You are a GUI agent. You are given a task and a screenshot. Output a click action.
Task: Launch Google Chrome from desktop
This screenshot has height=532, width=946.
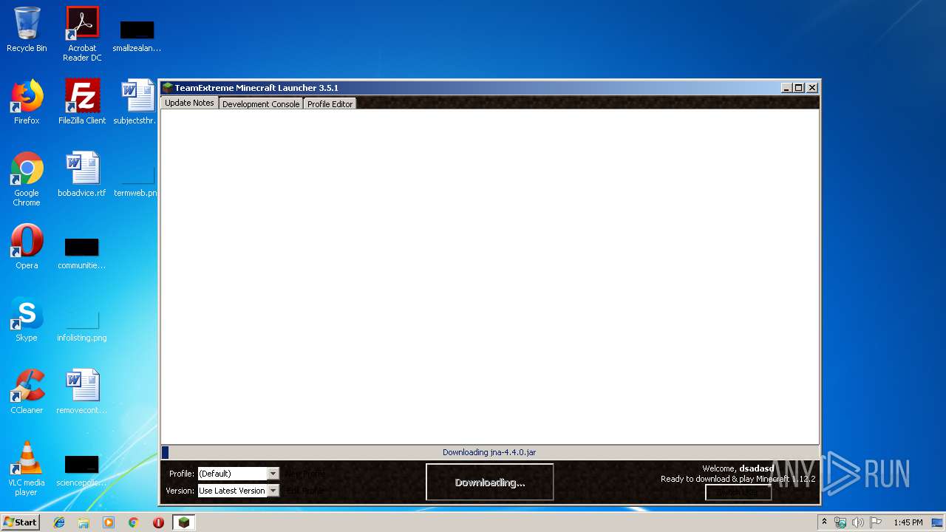pyautogui.click(x=27, y=179)
